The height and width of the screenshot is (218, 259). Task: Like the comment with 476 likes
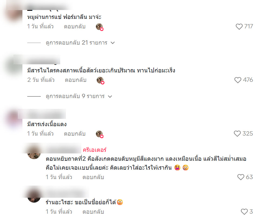[238, 80]
